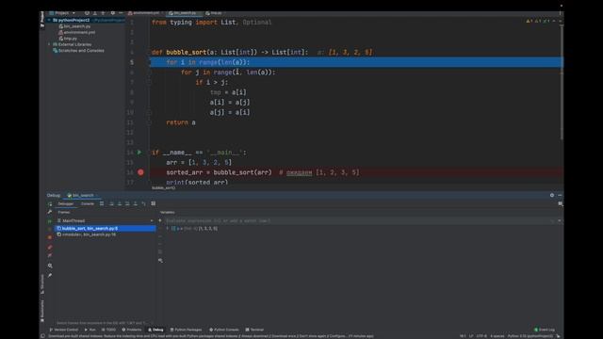603x339 pixels.
Task: Open the Event Log
Action: point(545,330)
